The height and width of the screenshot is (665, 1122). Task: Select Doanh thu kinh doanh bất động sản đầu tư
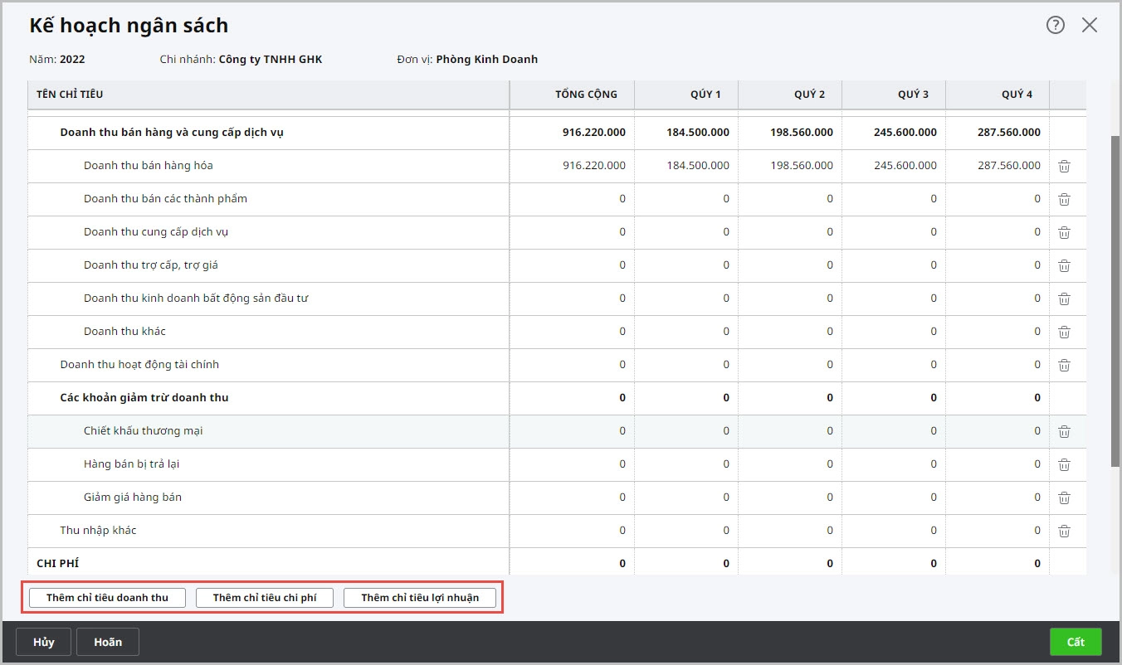click(x=196, y=299)
